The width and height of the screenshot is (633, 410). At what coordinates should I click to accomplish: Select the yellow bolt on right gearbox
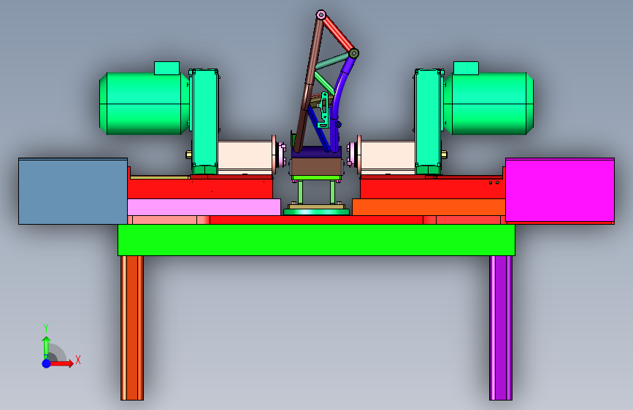tap(444, 155)
